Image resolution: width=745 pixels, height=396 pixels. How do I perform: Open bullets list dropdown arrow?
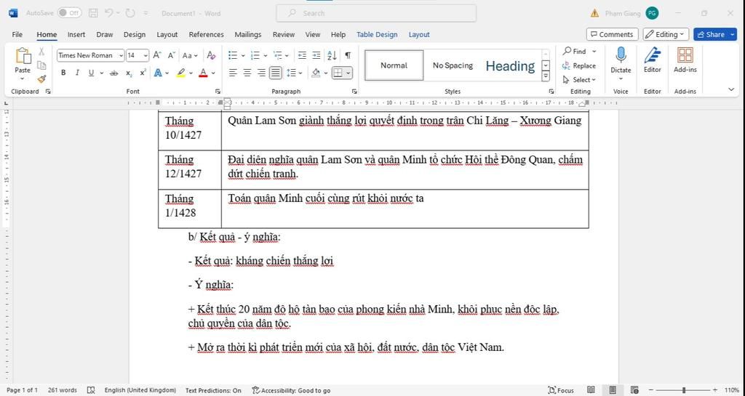click(243, 55)
